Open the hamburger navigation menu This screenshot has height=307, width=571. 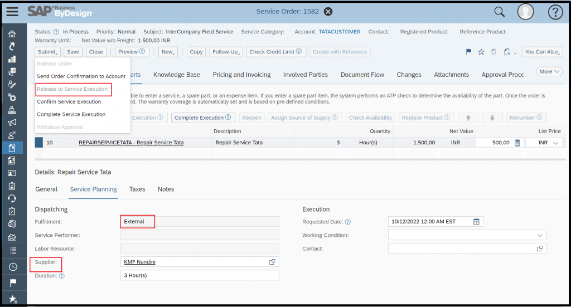coord(12,12)
